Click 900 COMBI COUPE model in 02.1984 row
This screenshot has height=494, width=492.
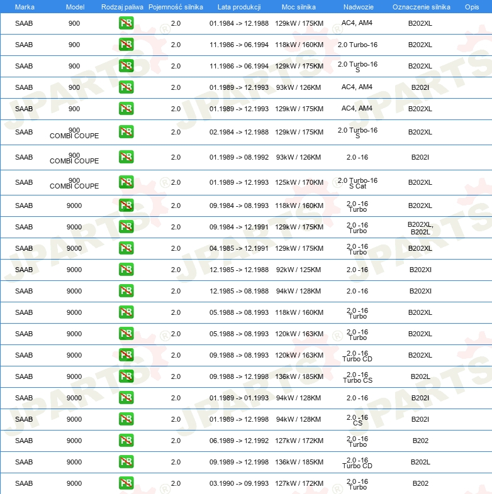coord(74,133)
